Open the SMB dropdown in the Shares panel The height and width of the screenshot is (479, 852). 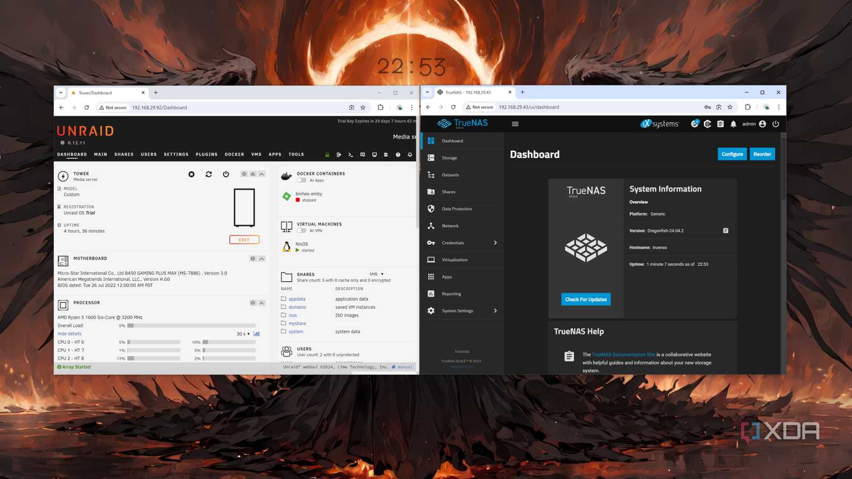(377, 274)
